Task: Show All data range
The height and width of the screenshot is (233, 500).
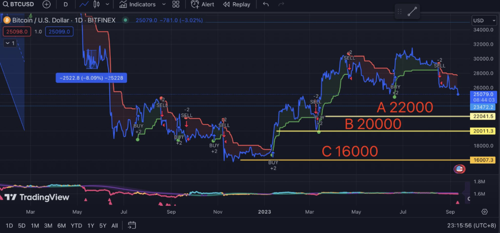Action: pyautogui.click(x=114, y=226)
